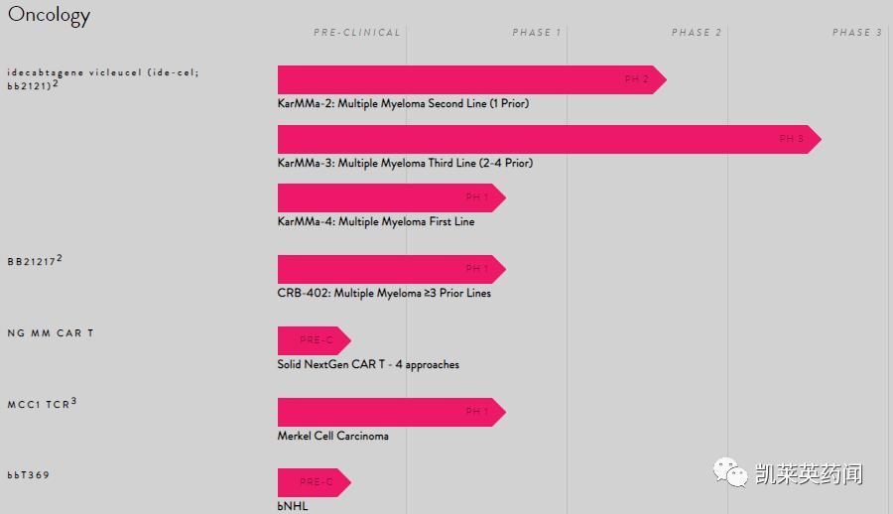This screenshot has width=893, height=514.
Task: Select the PHASE 2 column header
Action: [697, 33]
